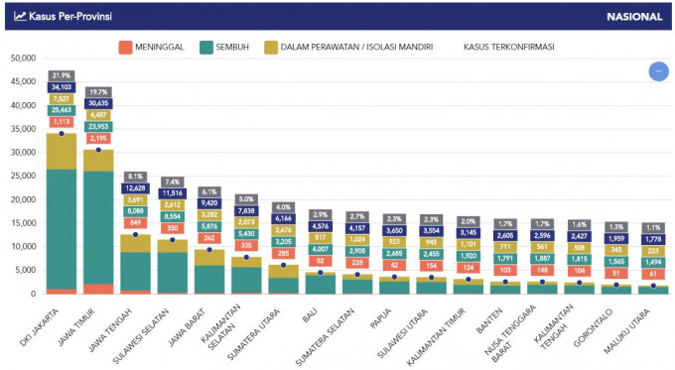Toggle MENINGGAL legend series
This screenshot has height=370, width=675.
(152, 48)
